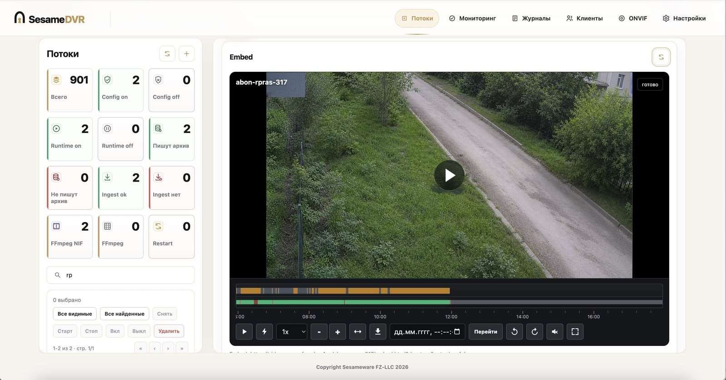
Task: Click the search magnifier icon
Action: pos(58,275)
